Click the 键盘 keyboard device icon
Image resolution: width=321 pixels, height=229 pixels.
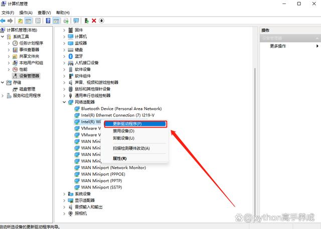[x=71, y=49]
